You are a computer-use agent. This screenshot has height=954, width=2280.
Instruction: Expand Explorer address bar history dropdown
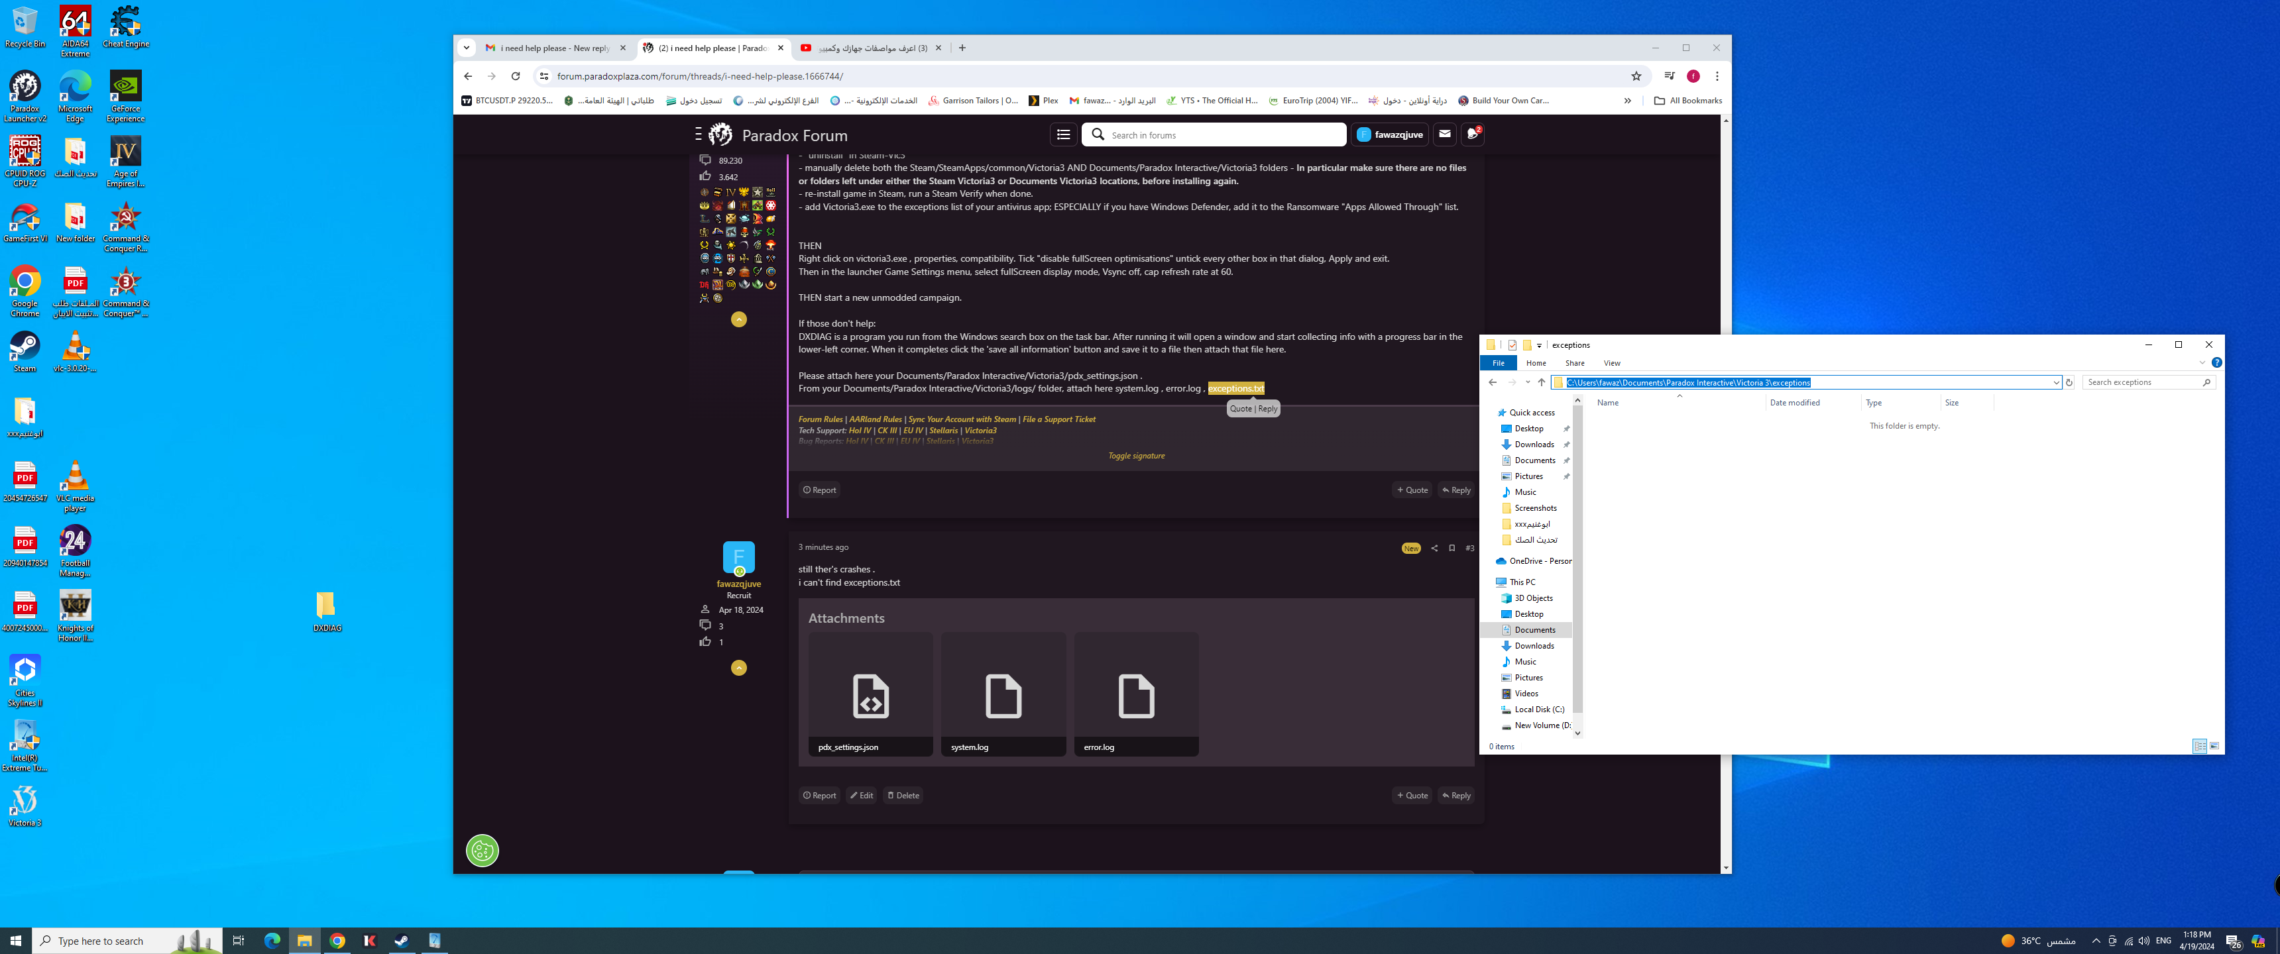click(x=2055, y=382)
